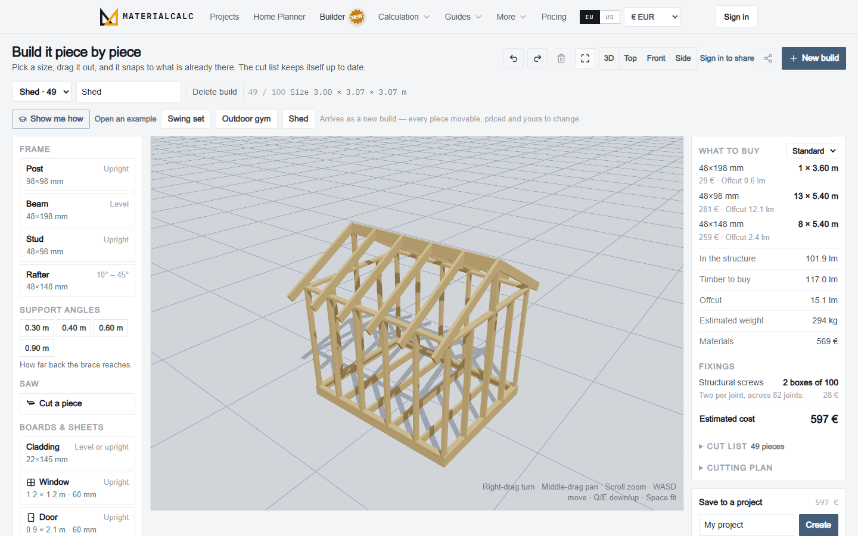The width and height of the screenshot is (858, 536).
Task: Open the Guides menu
Action: (x=463, y=17)
